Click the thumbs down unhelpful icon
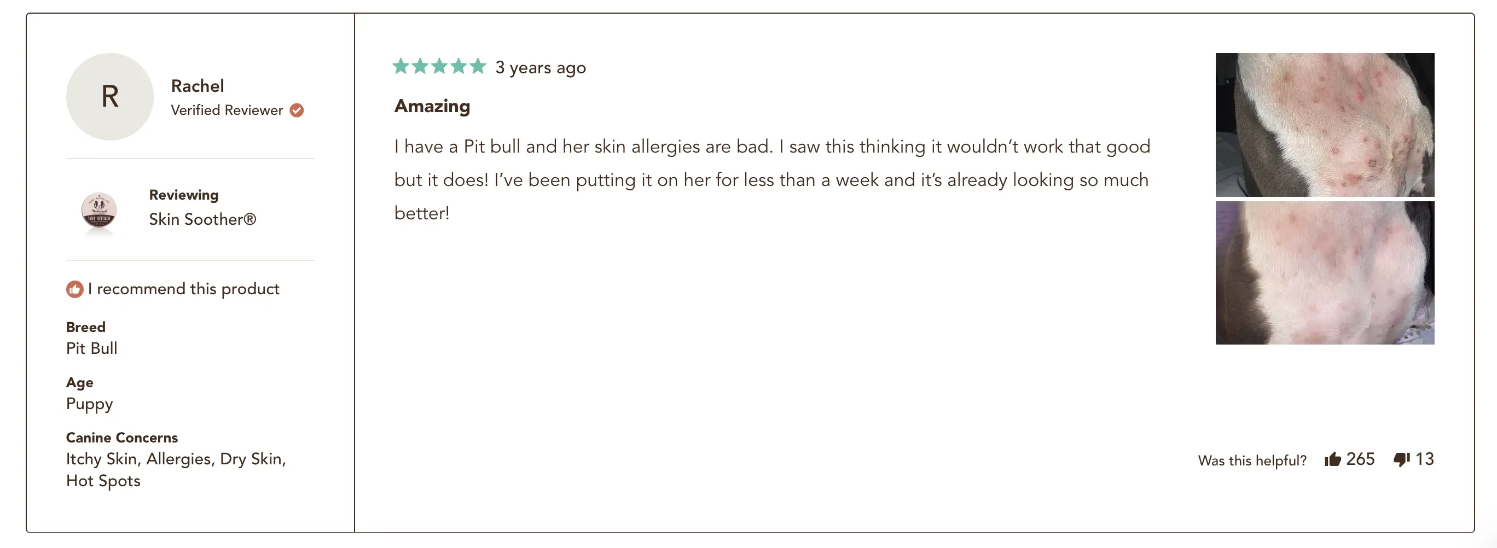Image resolution: width=1497 pixels, height=548 pixels. (1402, 459)
